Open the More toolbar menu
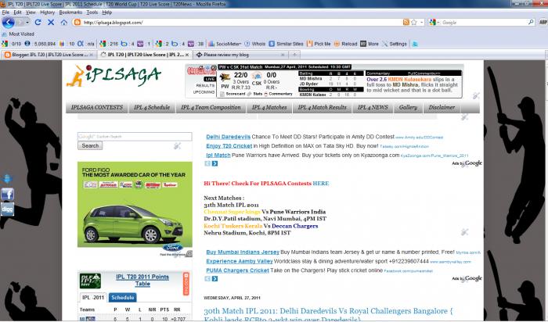The height and width of the screenshot is (322, 548). pos(370,44)
